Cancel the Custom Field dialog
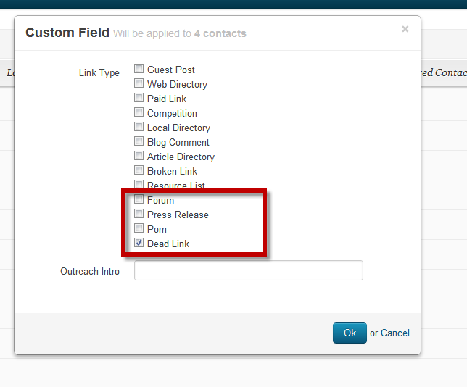Screen dimensions: 467x387 [395, 333]
